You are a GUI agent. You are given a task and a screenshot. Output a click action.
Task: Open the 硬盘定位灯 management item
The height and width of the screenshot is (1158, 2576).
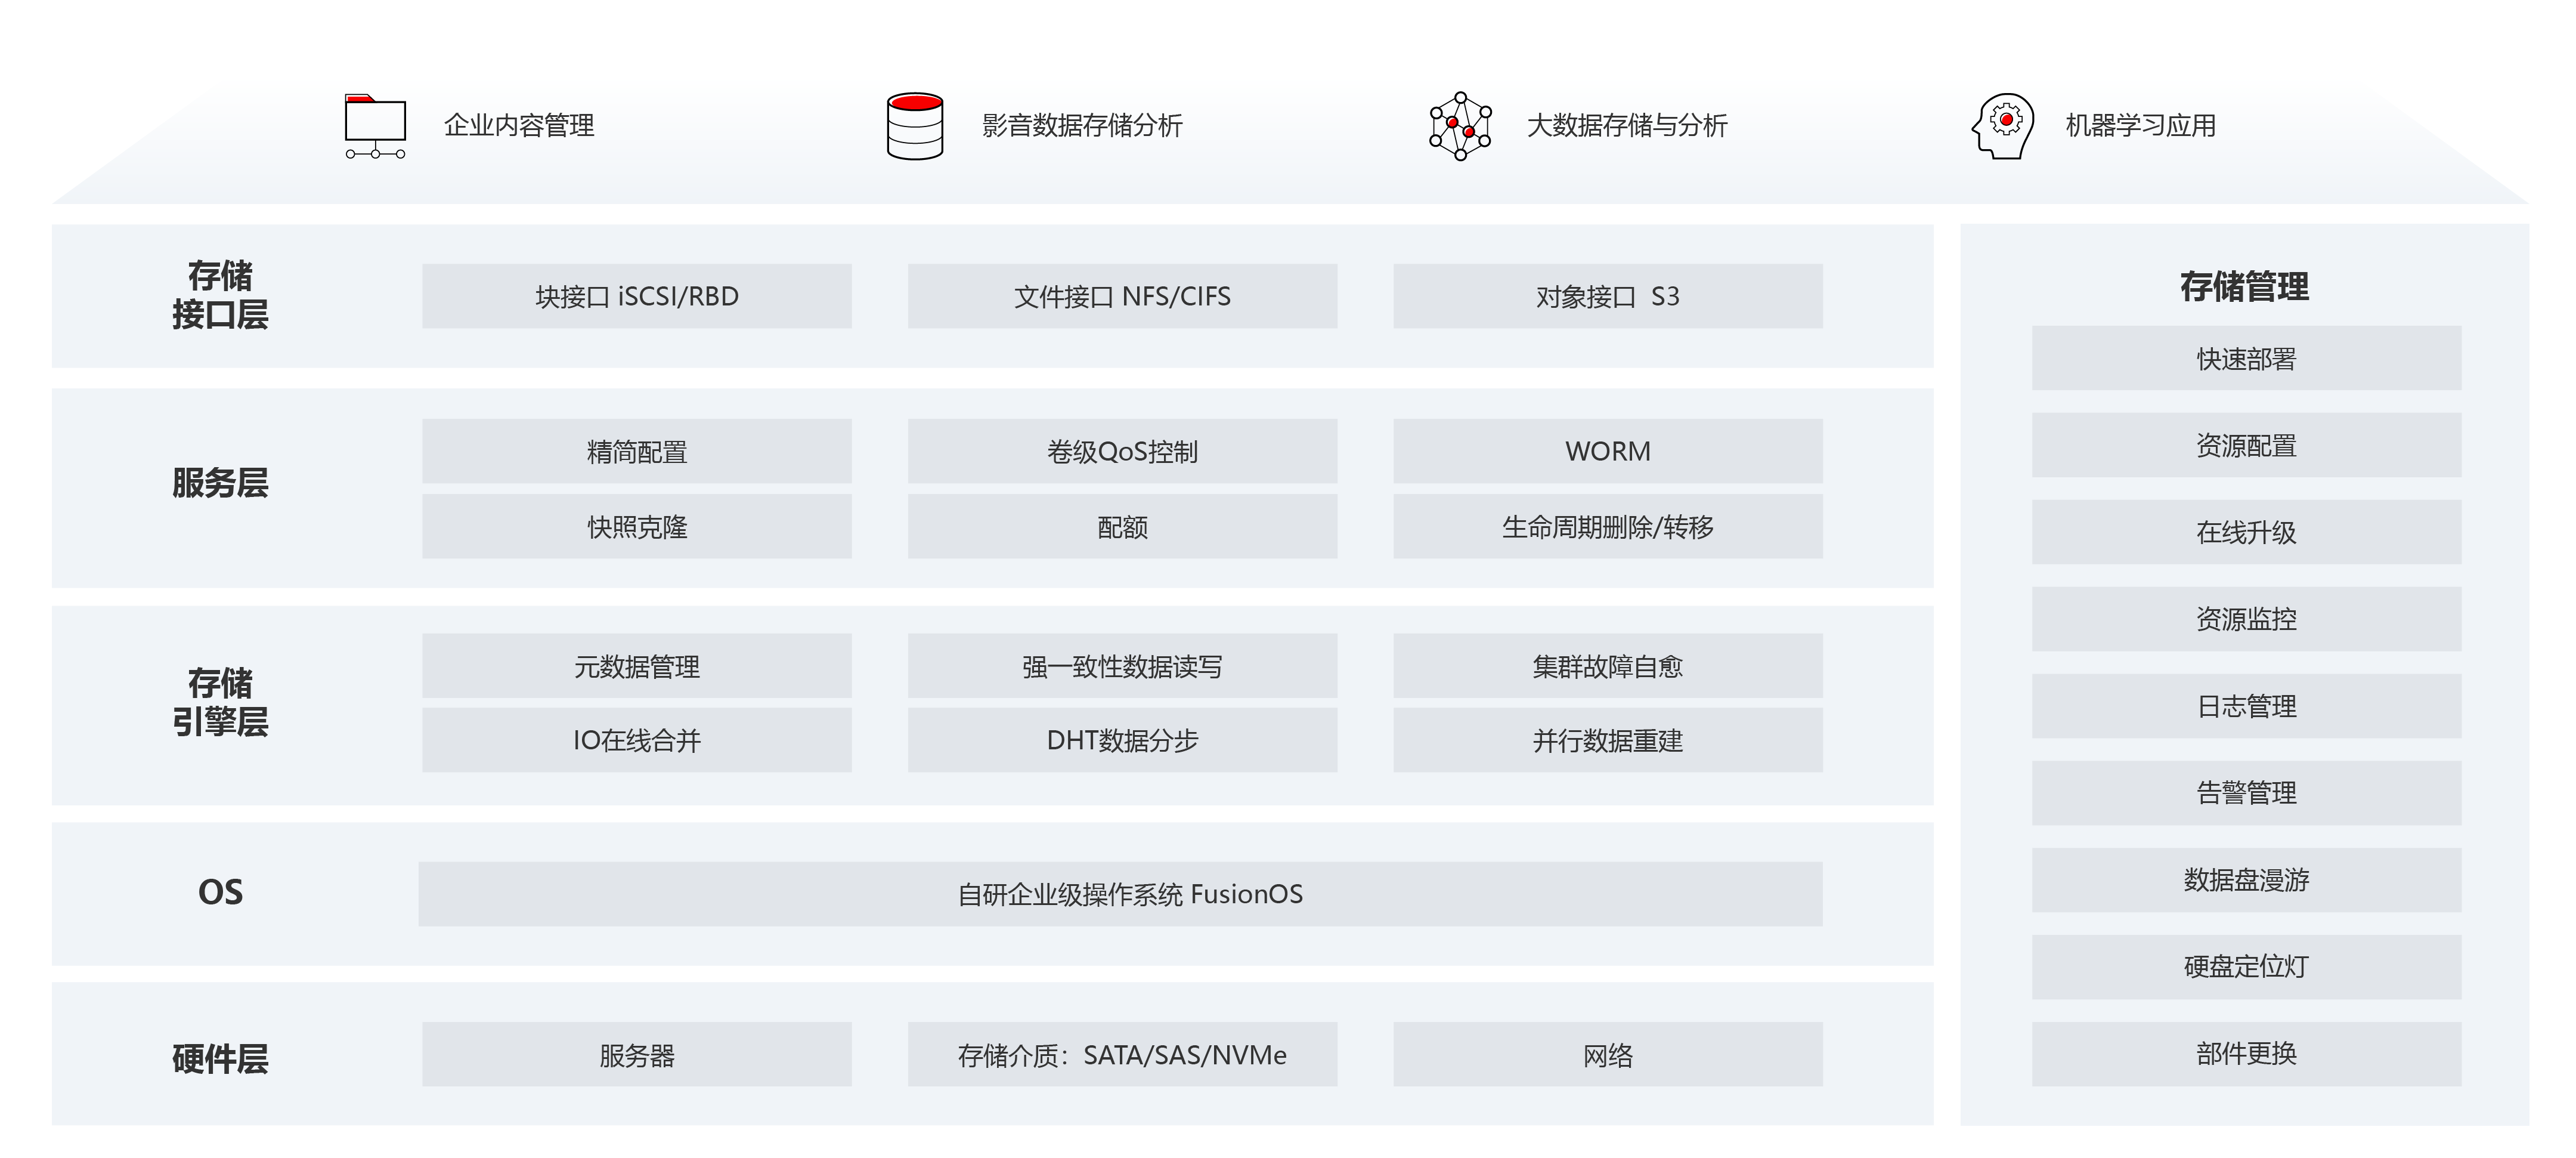coord(2246,967)
